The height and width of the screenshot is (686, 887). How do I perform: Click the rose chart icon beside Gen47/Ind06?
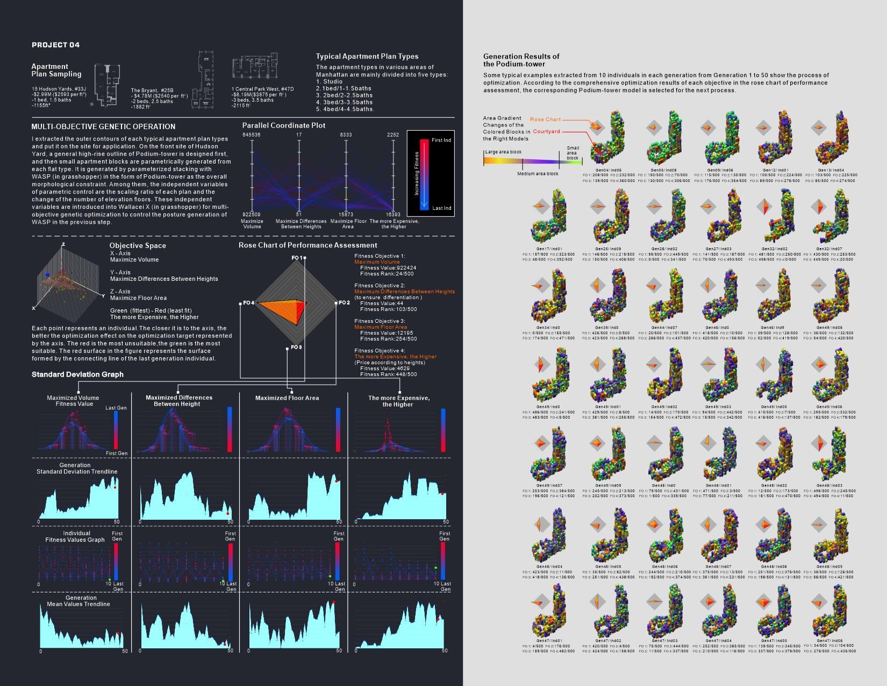(x=819, y=602)
